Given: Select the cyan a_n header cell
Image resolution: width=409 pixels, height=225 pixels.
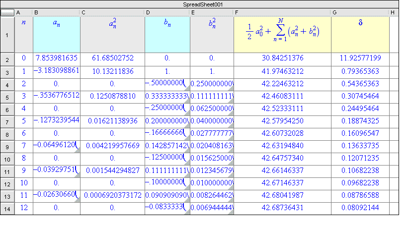Looking at the screenshot, I should [56, 35].
